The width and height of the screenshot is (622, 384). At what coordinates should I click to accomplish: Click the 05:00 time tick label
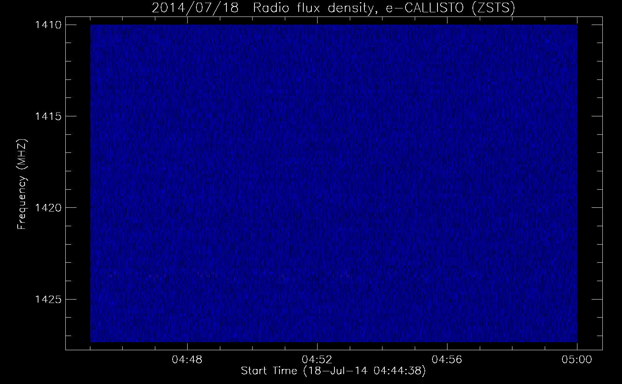(x=577, y=360)
